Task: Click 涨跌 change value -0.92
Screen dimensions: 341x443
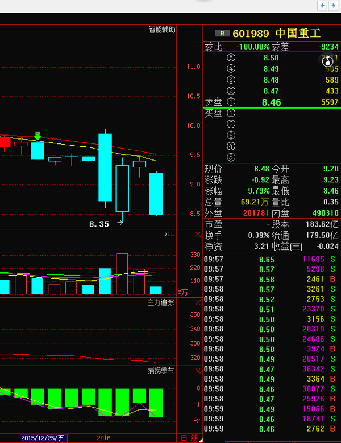Action: (261, 180)
